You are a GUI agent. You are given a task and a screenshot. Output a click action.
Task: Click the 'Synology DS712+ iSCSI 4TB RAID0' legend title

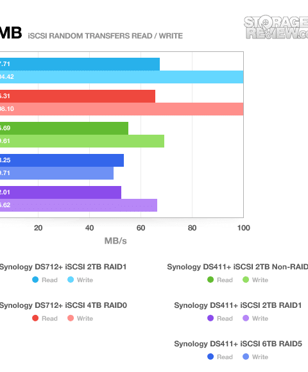[64, 305]
